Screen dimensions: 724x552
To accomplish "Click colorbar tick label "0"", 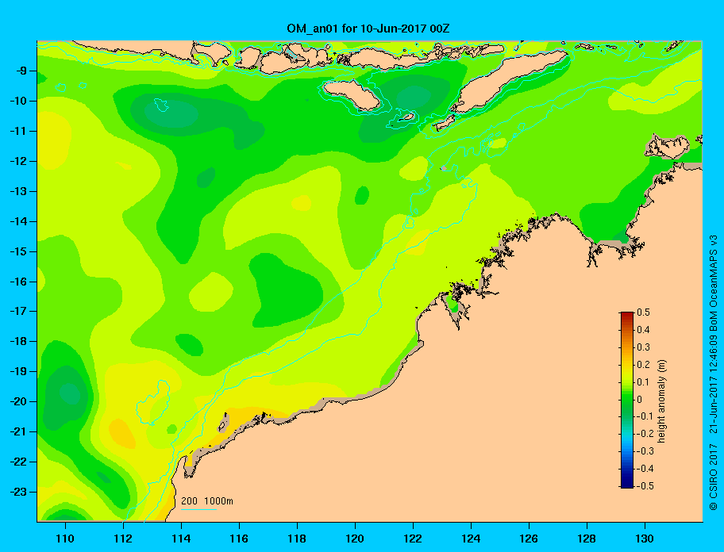I will click(x=639, y=400).
